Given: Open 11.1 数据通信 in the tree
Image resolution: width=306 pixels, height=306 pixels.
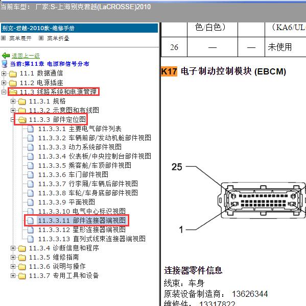Looking at the screenshot, I should pos(41,73).
